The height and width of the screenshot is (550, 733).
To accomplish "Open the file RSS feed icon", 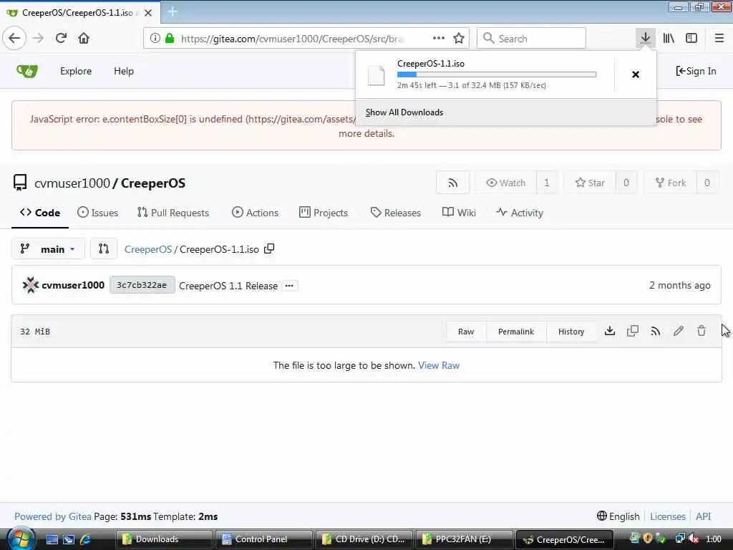I will 656,331.
